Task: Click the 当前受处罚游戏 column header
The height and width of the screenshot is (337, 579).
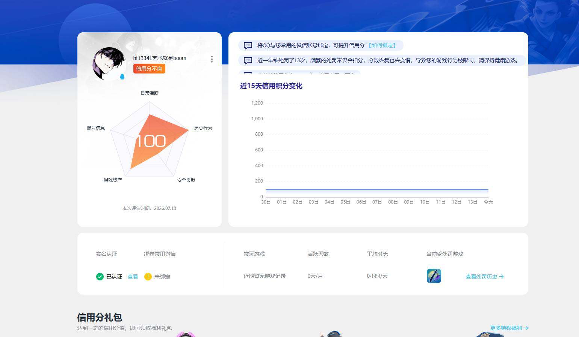Action: [x=445, y=254]
